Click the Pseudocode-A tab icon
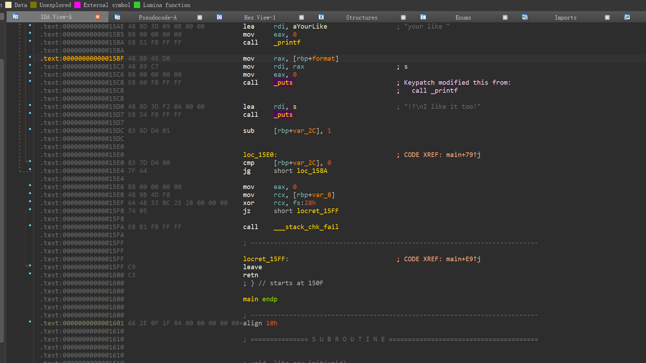Viewport: 646px width, 363px height. pyautogui.click(x=117, y=17)
